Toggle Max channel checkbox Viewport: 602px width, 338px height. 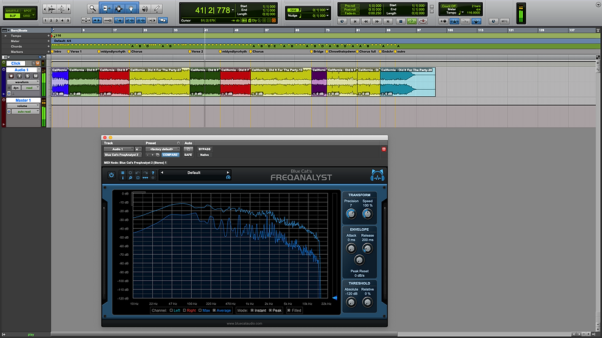coord(200,310)
